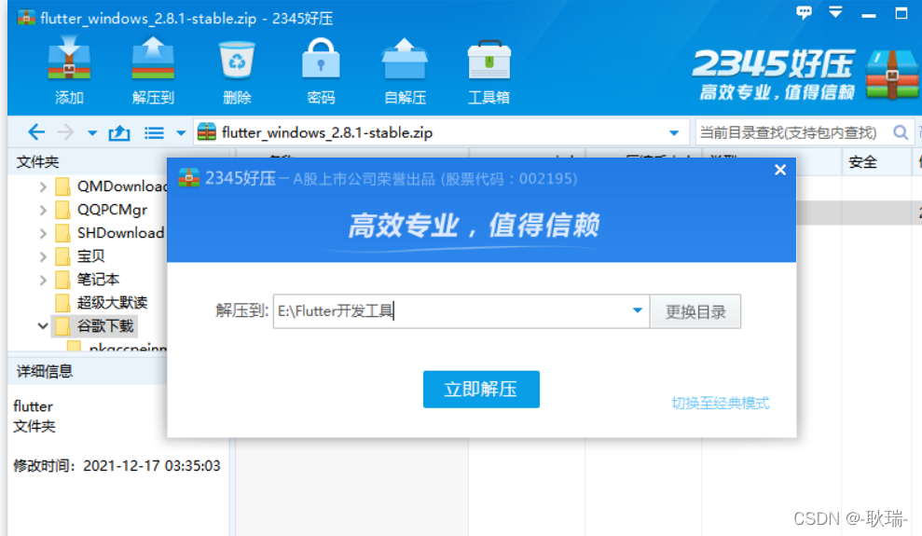This screenshot has height=536, width=922.
Task: Open the navigation history dropdown arrow
Action: (x=92, y=133)
